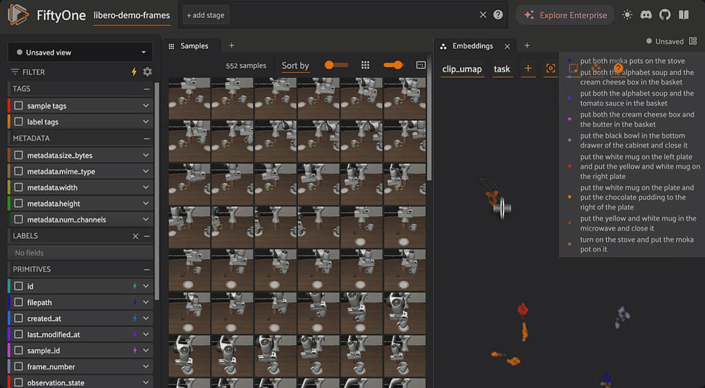The height and width of the screenshot is (388, 705).
Task: Open the Unsaved view dropdown
Action: 80,52
